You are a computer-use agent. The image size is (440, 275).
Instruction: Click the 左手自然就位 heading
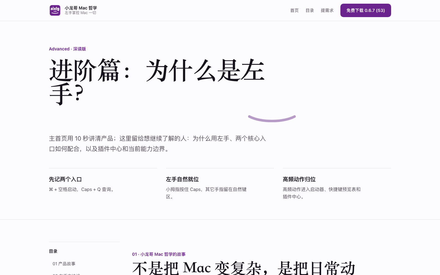(x=182, y=179)
